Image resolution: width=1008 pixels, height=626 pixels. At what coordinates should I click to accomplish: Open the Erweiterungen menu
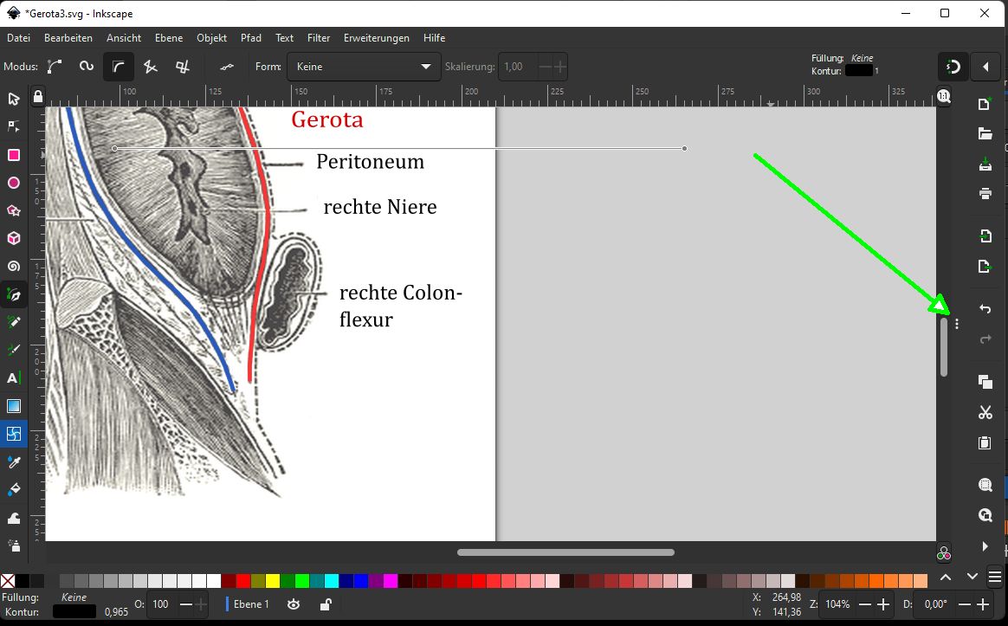(377, 38)
